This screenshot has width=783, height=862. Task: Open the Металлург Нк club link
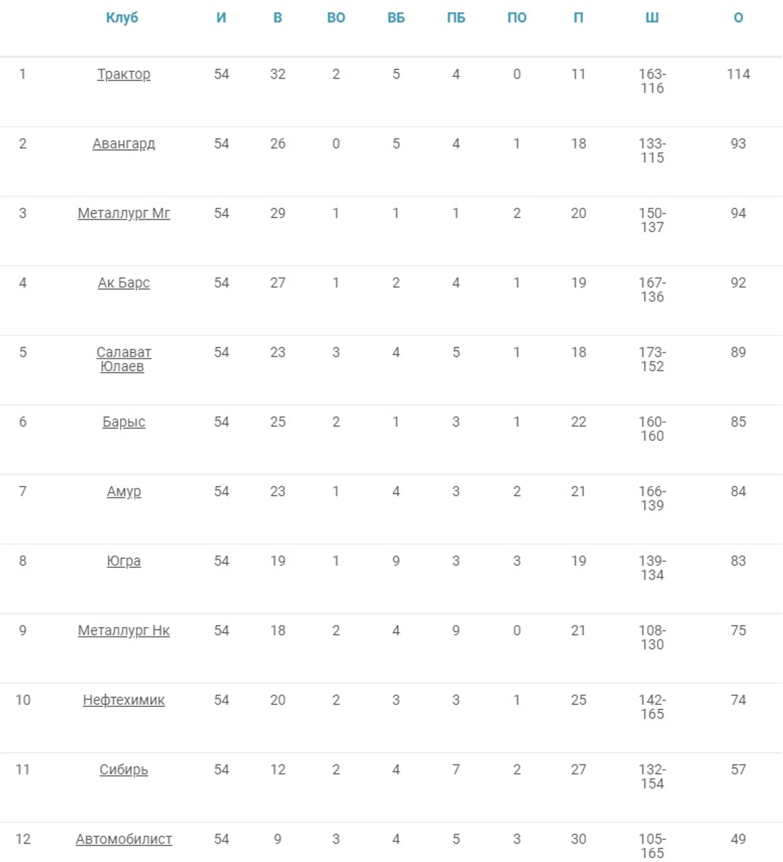123,630
